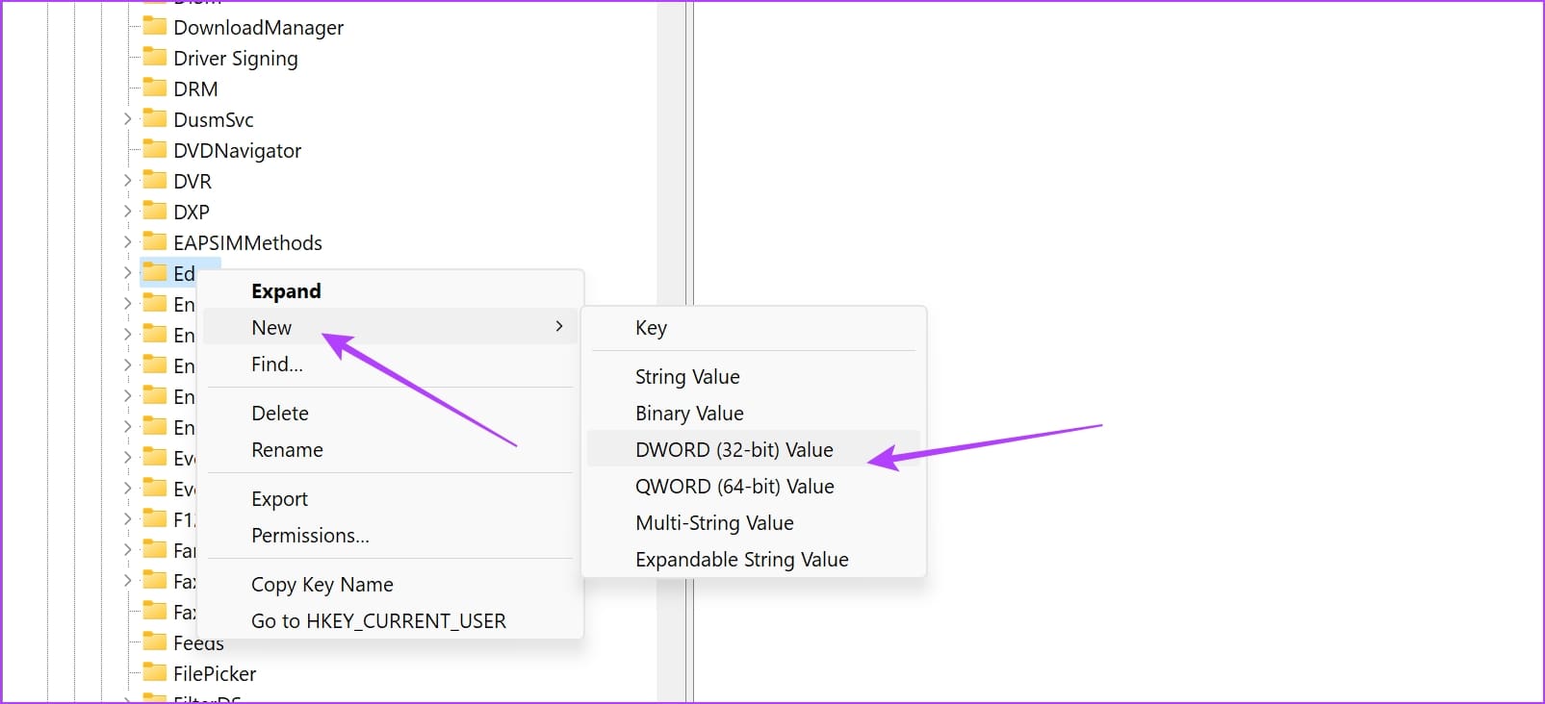Select QWORD (64-bit) Value option

click(734, 487)
